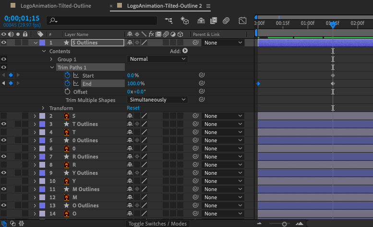Enable Frame Blending for the composition
Viewport: 373px width, 227px height.
[214, 21]
